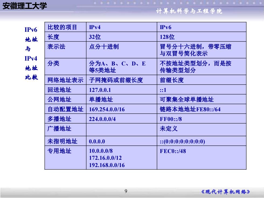Screen dimensions: 264x198
Task: Click the FEC0::/48 cell
Action: 202,158
